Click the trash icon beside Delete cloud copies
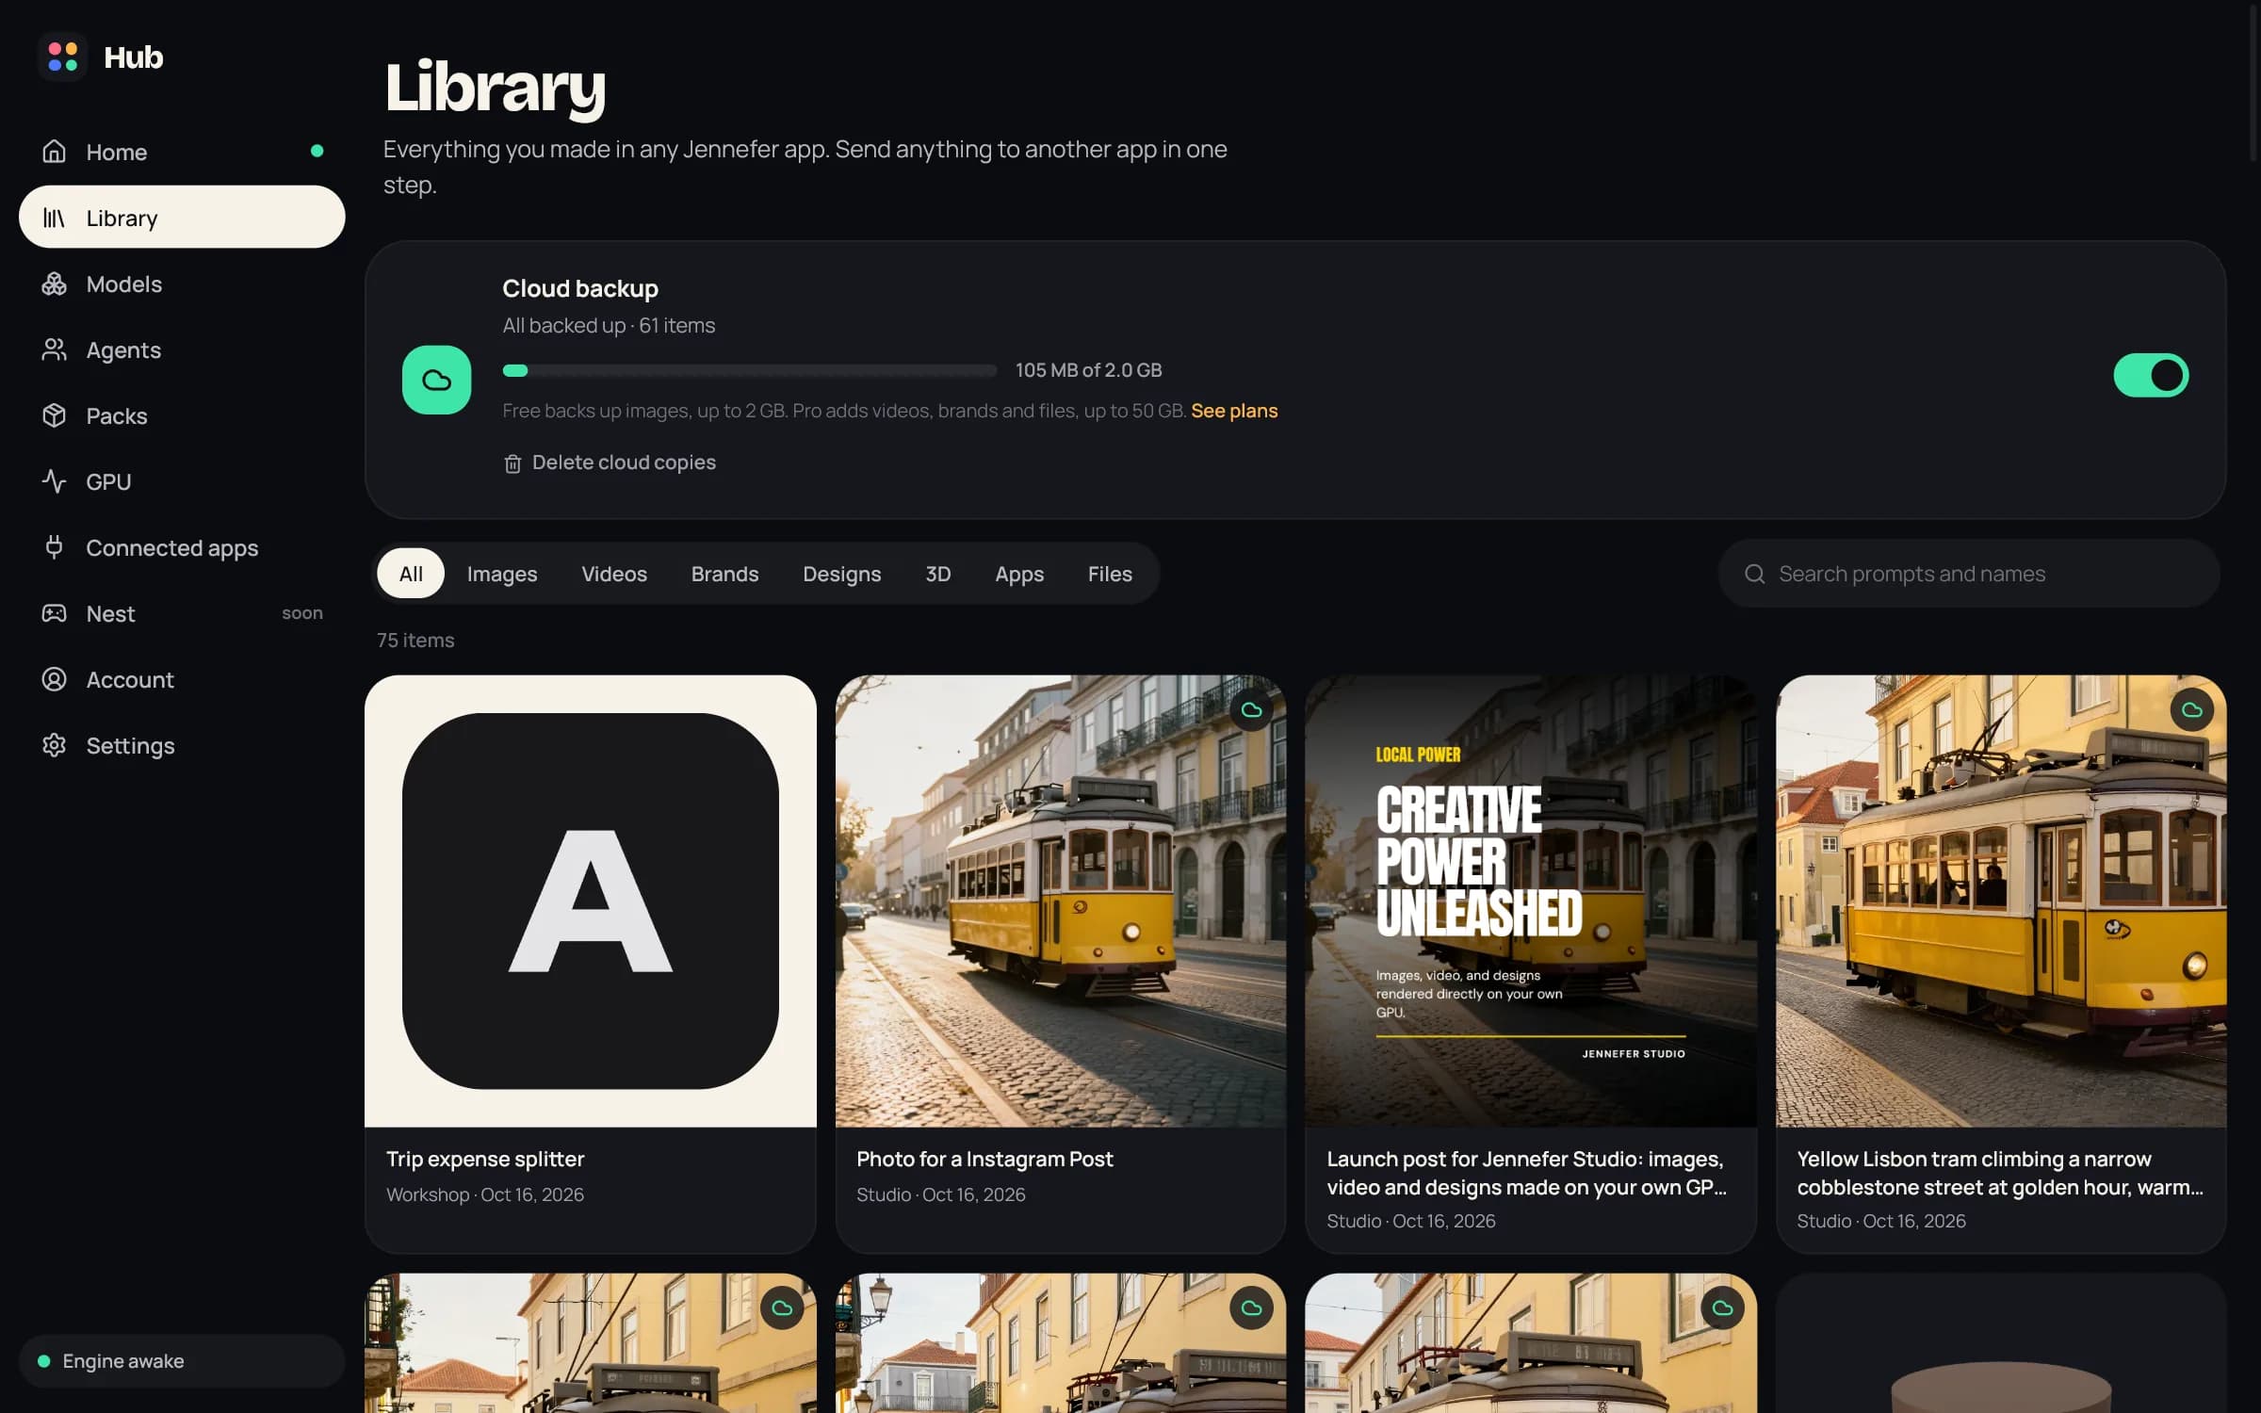This screenshot has height=1413, width=2261. point(512,463)
